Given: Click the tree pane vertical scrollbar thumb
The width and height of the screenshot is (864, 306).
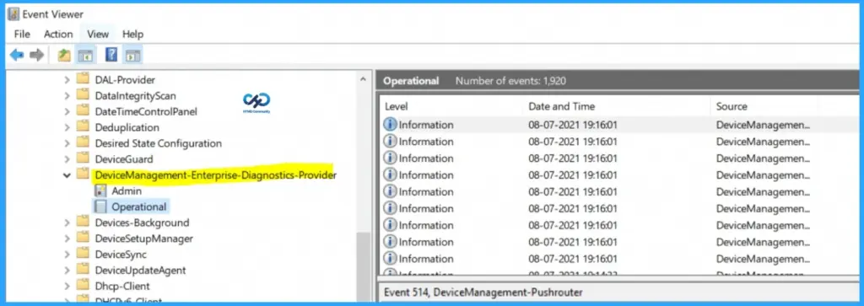Looking at the screenshot, I should click(363, 267).
